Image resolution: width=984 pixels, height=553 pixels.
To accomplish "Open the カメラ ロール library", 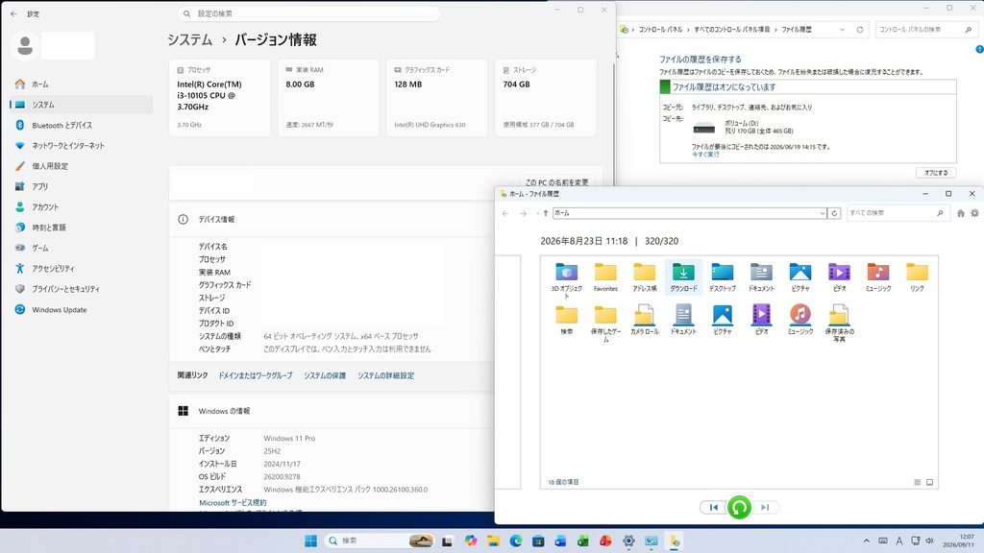I will click(645, 320).
